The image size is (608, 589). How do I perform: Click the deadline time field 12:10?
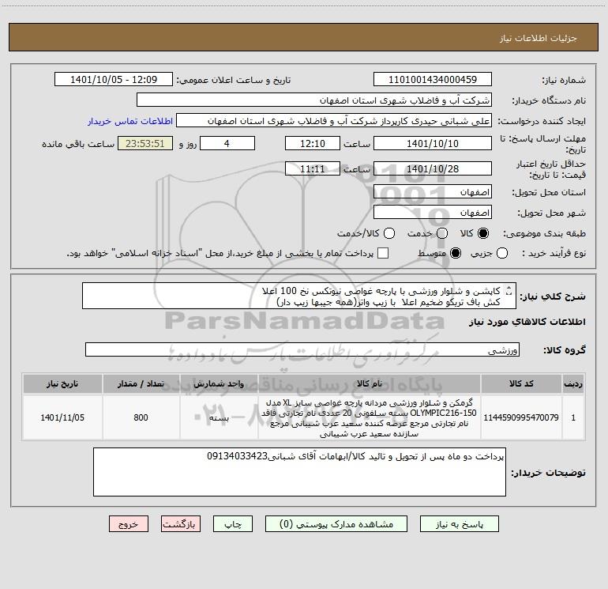(313, 143)
